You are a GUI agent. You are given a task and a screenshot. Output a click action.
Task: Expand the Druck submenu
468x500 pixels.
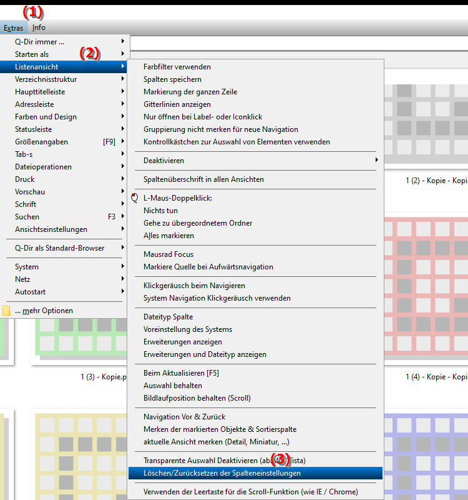pyautogui.click(x=64, y=179)
